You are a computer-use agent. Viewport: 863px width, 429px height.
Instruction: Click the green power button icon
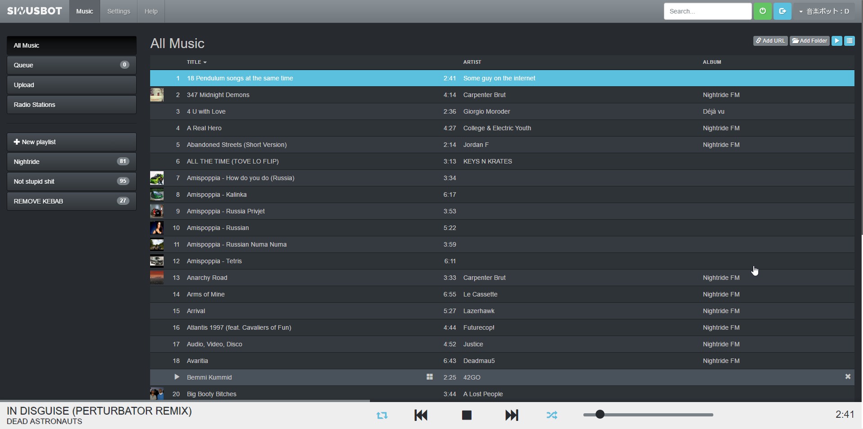coord(763,11)
